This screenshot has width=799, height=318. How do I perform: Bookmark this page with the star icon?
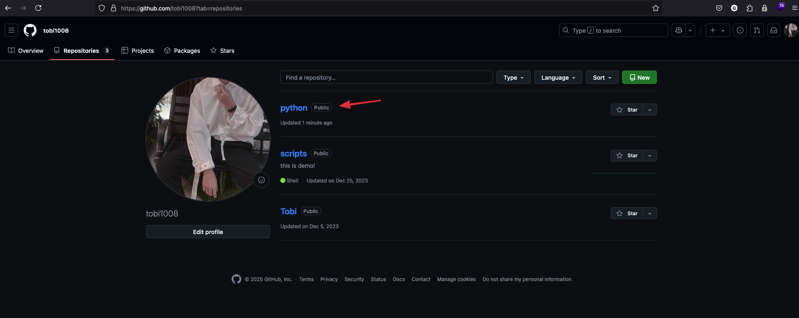[655, 8]
